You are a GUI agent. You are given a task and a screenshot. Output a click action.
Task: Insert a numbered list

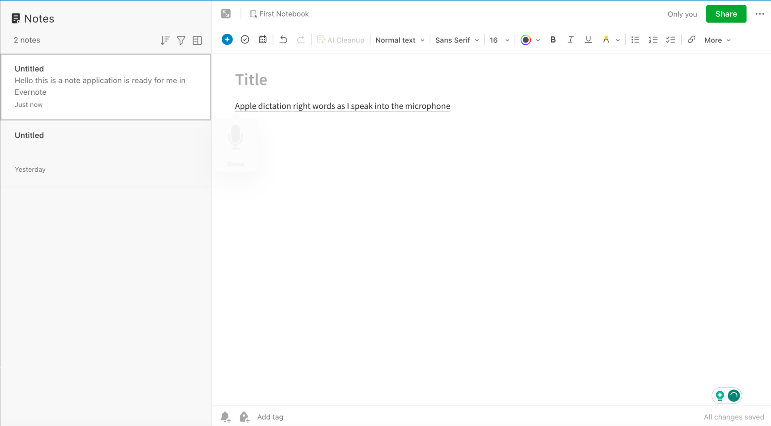pos(653,40)
